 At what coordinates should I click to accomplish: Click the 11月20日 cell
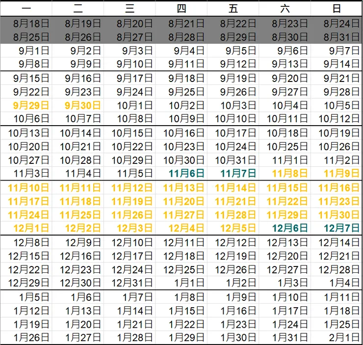point(181,201)
